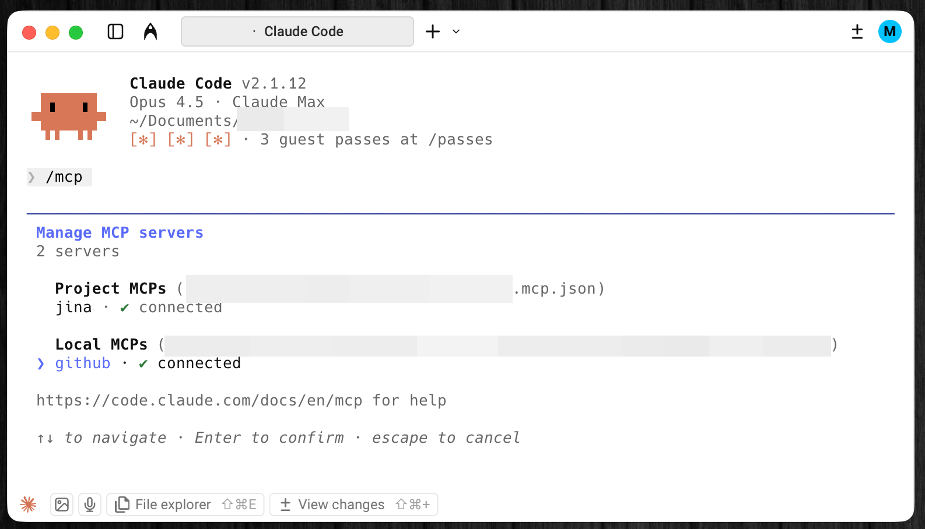Click the Local MCPs section label

click(x=101, y=344)
